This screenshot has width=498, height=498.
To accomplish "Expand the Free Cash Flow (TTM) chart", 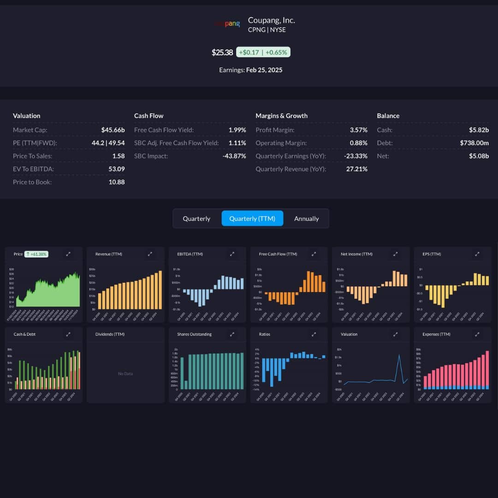I will (314, 254).
